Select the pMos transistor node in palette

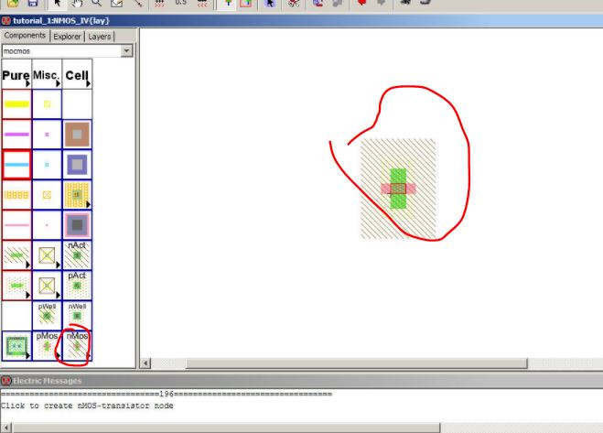pos(47,346)
